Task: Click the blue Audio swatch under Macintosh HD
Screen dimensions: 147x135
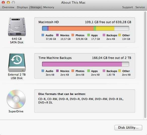Action: (x=43, y=35)
